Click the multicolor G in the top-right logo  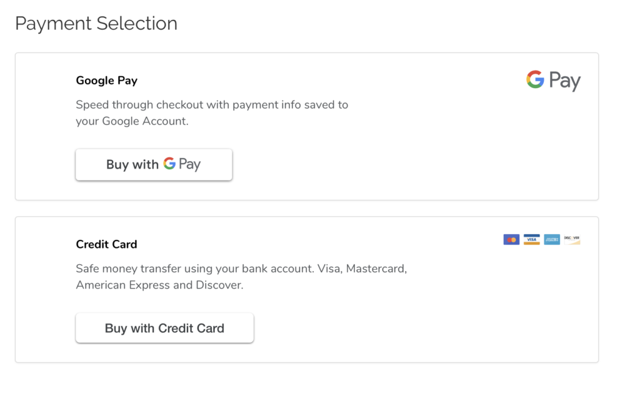[x=535, y=79]
